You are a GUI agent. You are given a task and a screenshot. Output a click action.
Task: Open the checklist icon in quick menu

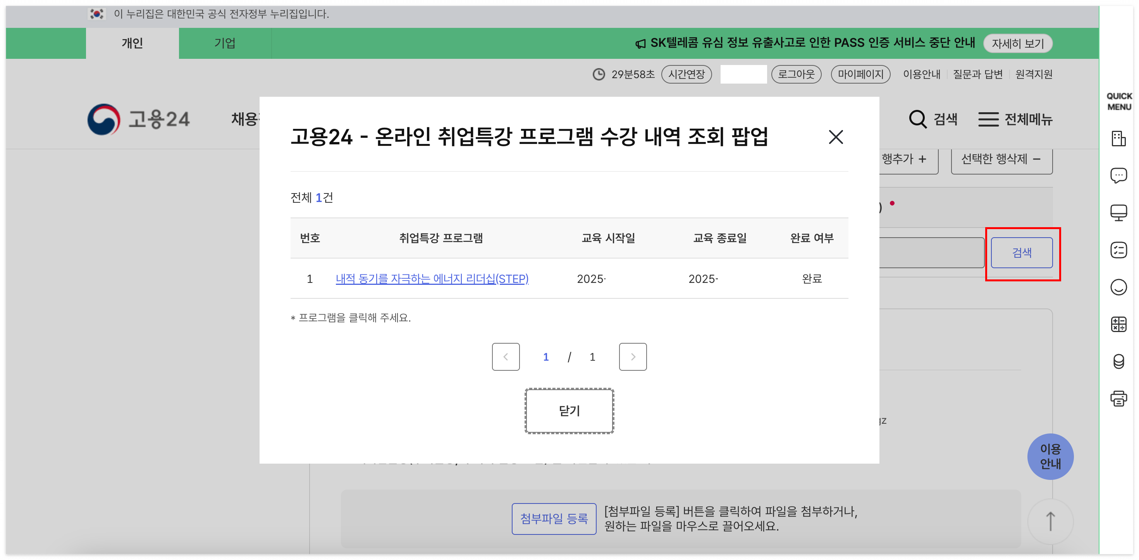1118,250
